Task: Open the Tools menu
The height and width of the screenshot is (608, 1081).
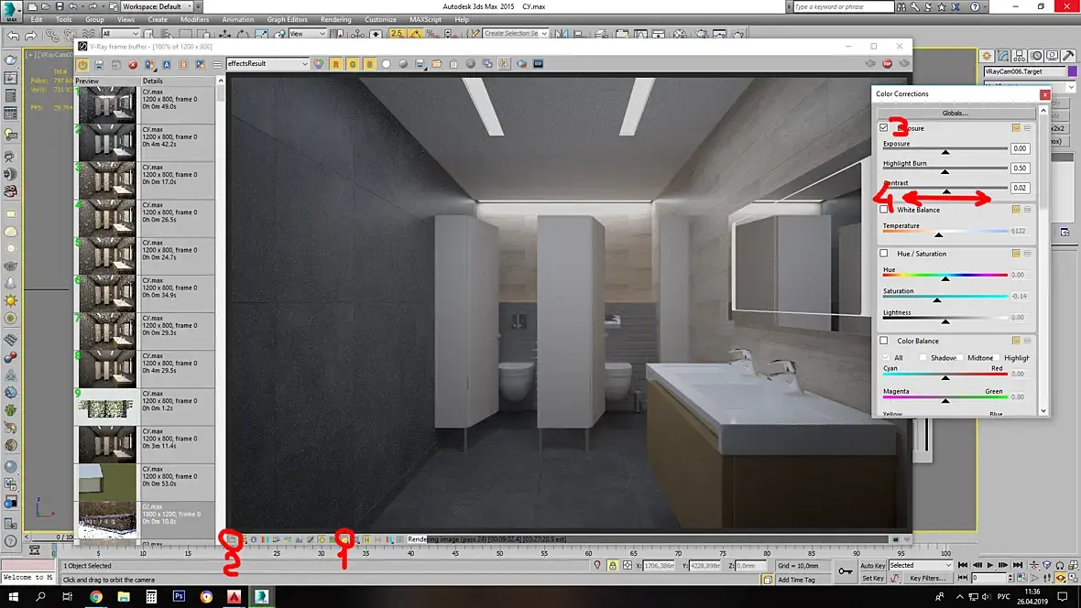Action: pyautogui.click(x=63, y=19)
